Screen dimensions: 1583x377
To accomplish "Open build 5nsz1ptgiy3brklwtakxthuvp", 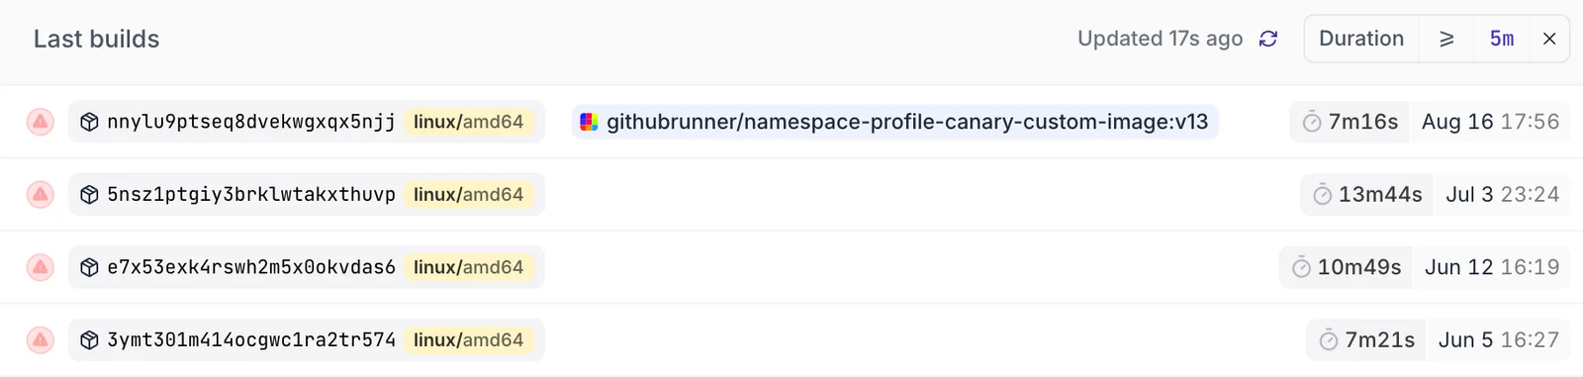I will coord(251,194).
